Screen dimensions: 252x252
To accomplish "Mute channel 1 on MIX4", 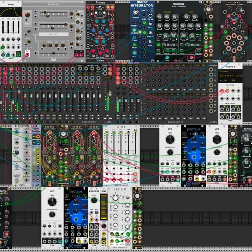I will point(107,157).
